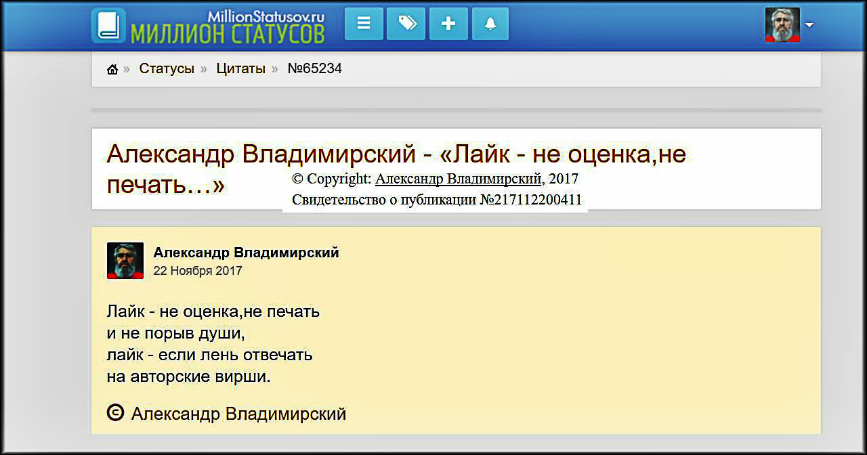Open the hamburger menu button
The width and height of the screenshot is (867, 455).
(364, 24)
